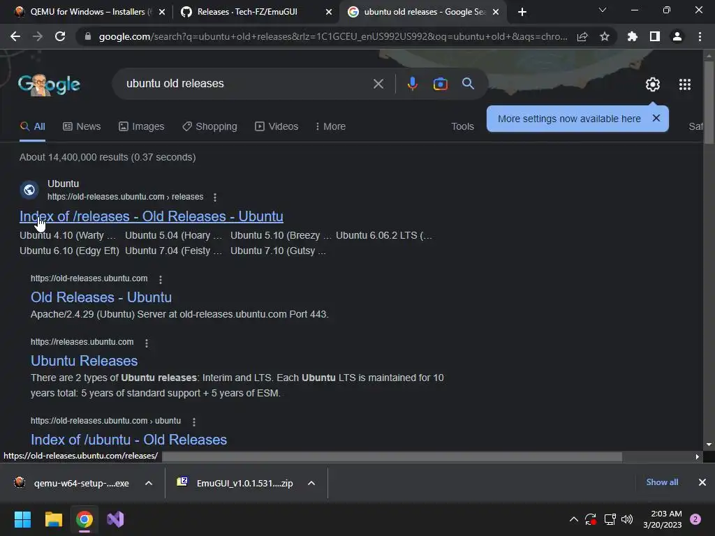The height and width of the screenshot is (536, 715).
Task: Switch to Shopping results
Action: pyautogui.click(x=209, y=127)
